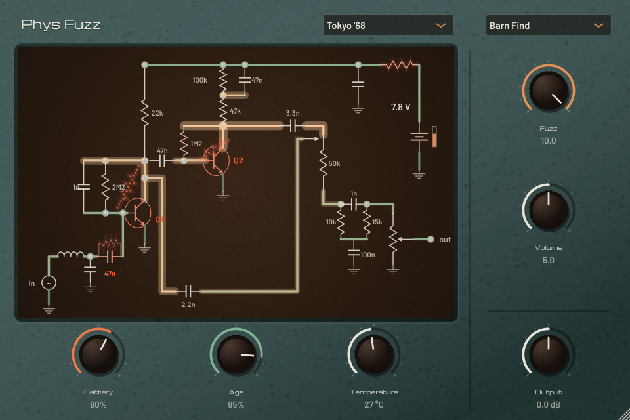Click the Phys Fuzz title

click(x=60, y=25)
